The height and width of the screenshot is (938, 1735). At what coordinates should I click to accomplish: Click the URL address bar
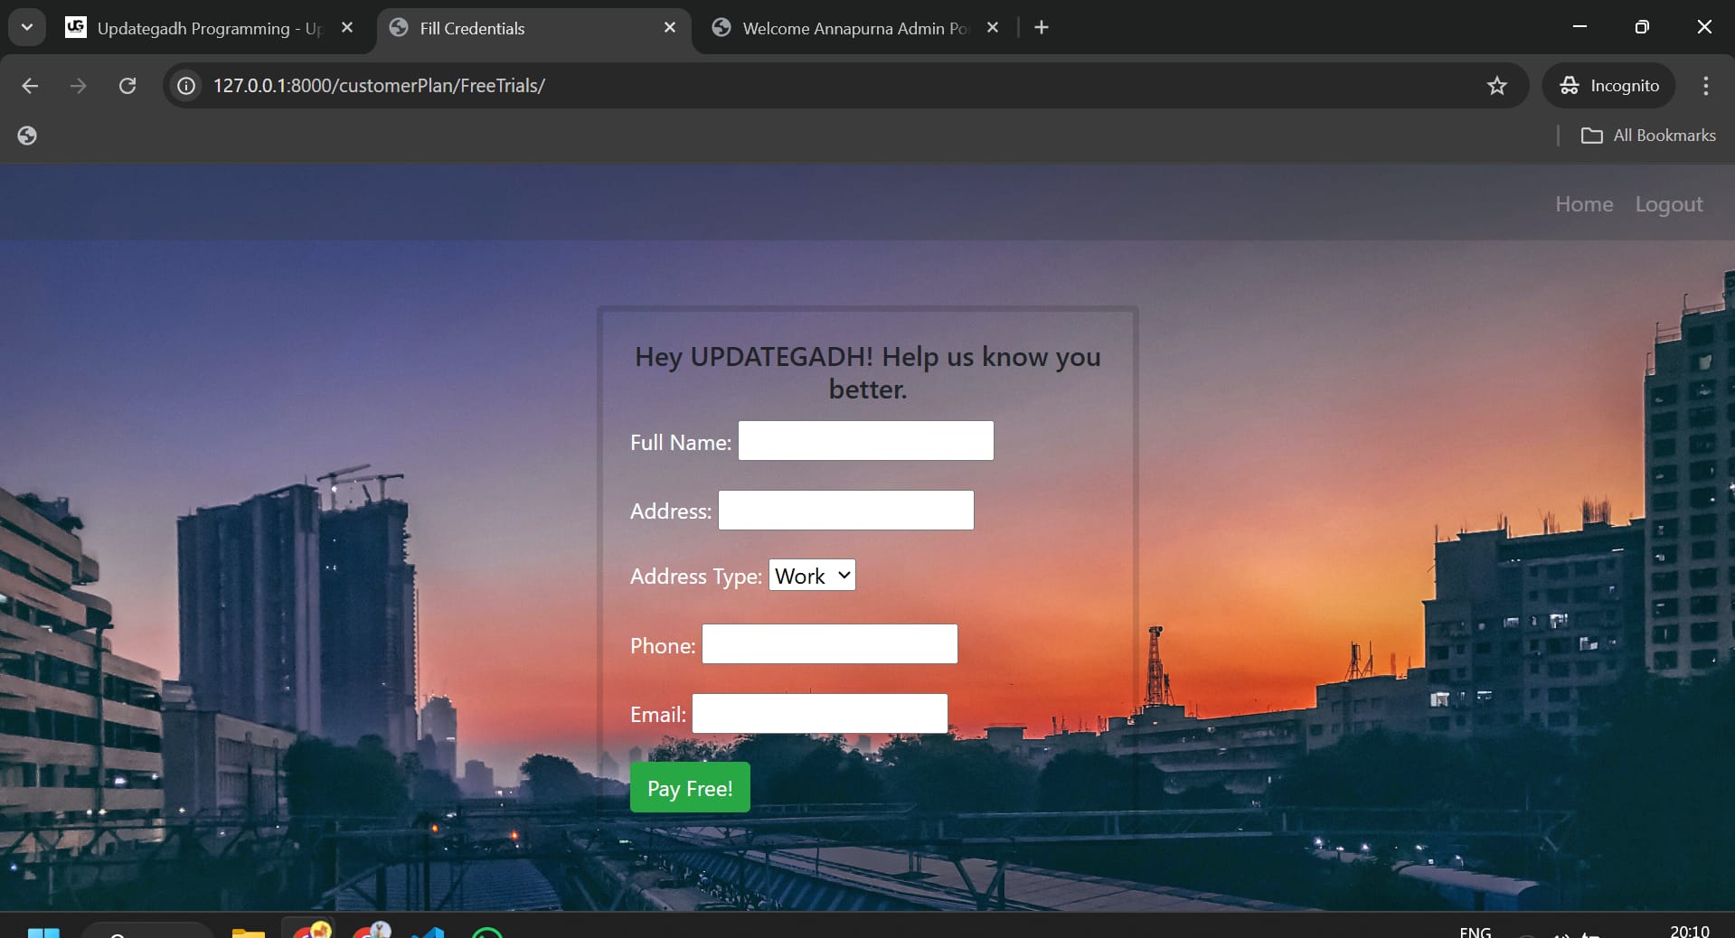(x=814, y=86)
